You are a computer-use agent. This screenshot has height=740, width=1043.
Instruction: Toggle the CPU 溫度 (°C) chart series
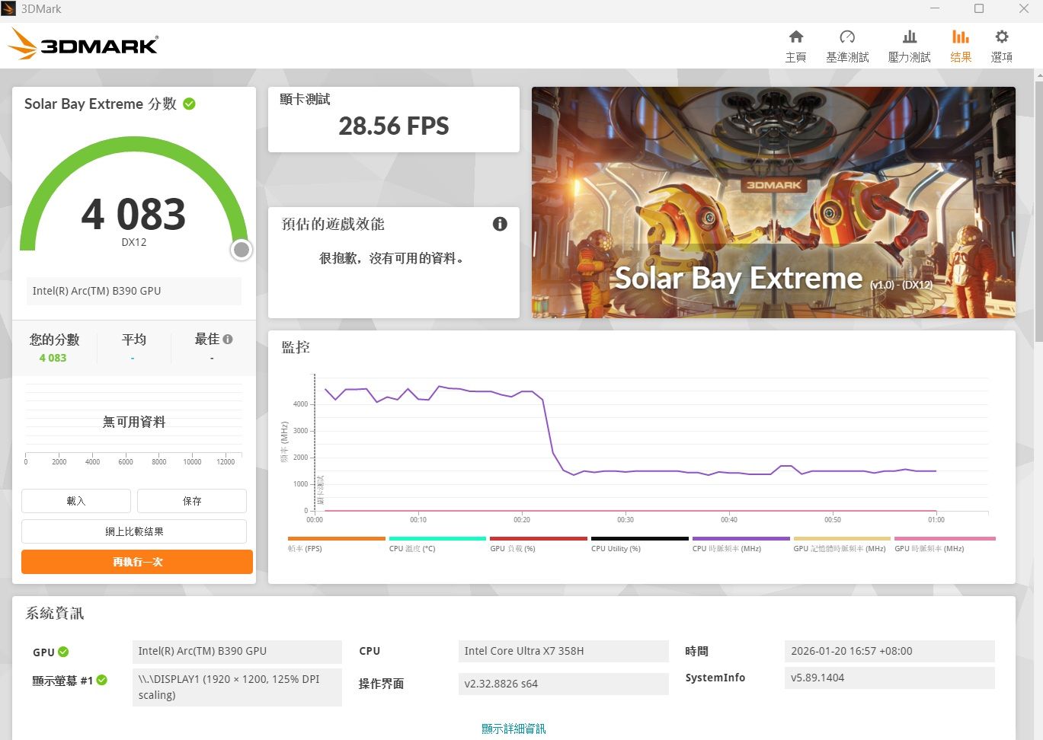point(437,544)
